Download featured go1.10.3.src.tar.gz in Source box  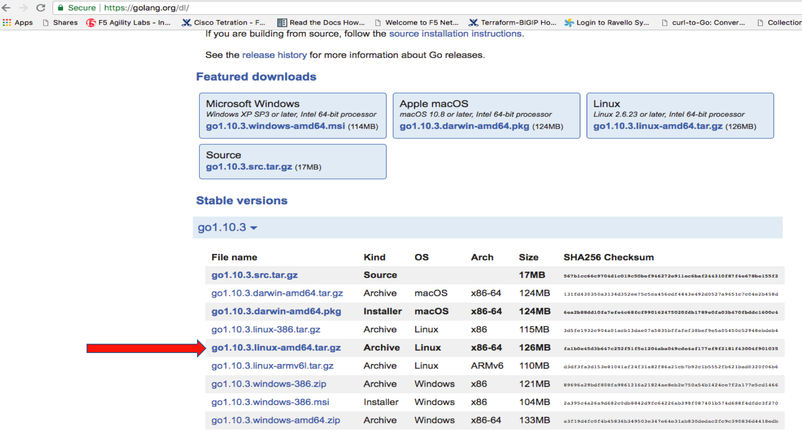[249, 167]
